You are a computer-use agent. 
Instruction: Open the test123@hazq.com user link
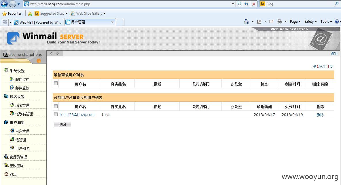[x=77, y=115]
